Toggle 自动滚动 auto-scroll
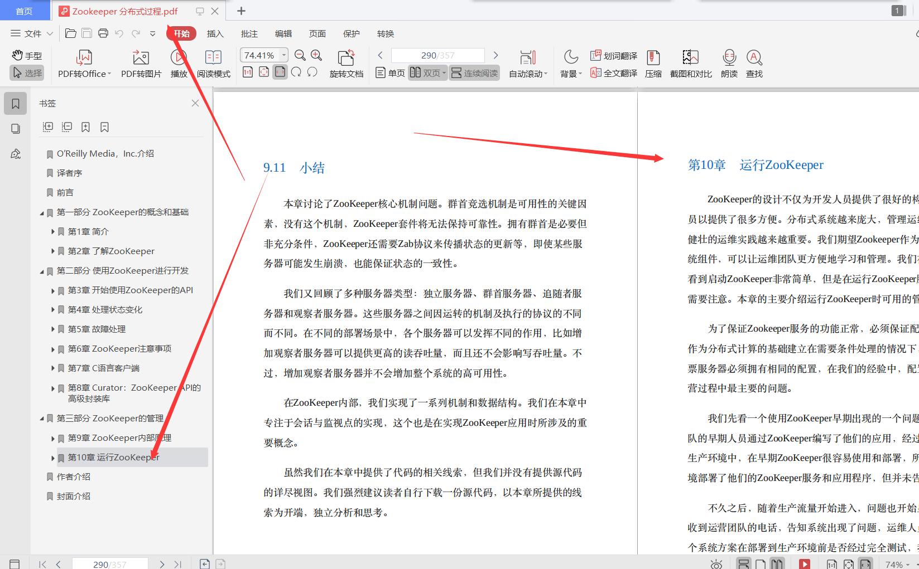Image resolution: width=919 pixels, height=569 pixels. pos(527,63)
